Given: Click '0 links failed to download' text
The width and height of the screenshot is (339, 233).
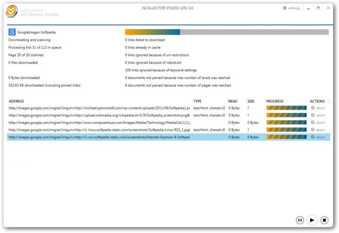Looking at the screenshot, I should coord(145,40).
